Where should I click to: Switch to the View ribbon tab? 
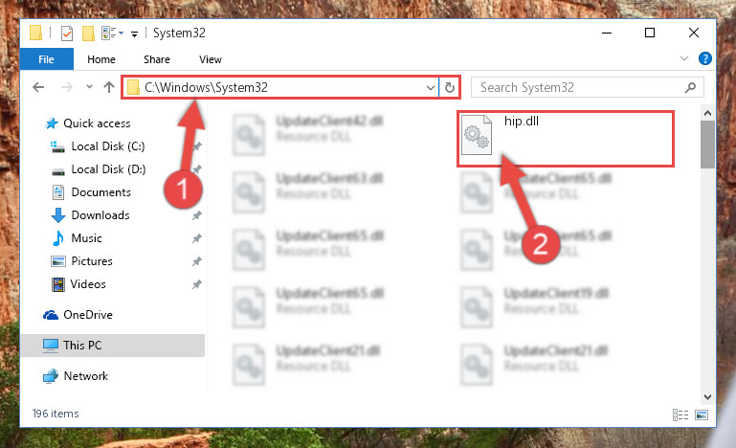tap(210, 59)
